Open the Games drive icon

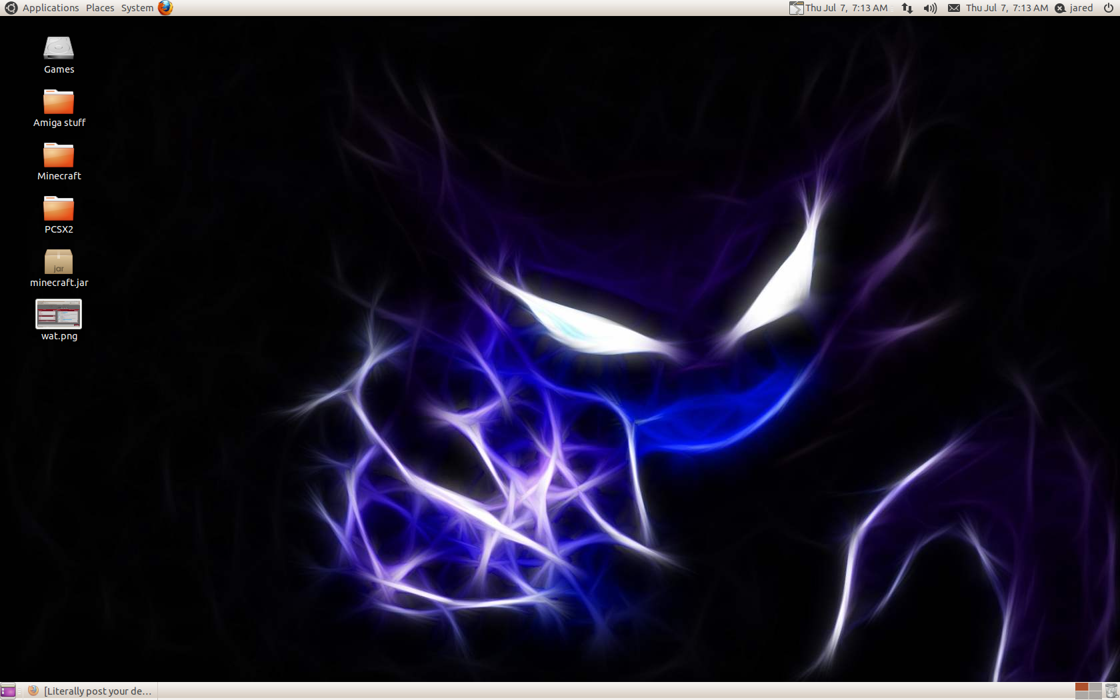59,49
